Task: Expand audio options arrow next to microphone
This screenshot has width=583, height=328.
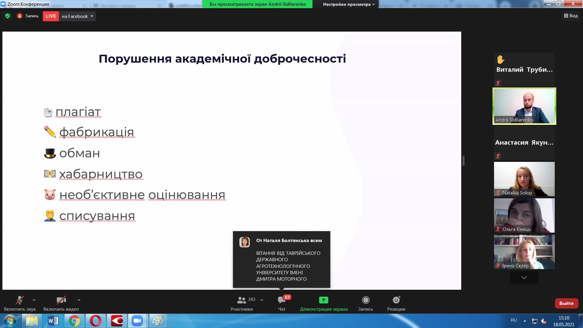Action: (x=34, y=300)
